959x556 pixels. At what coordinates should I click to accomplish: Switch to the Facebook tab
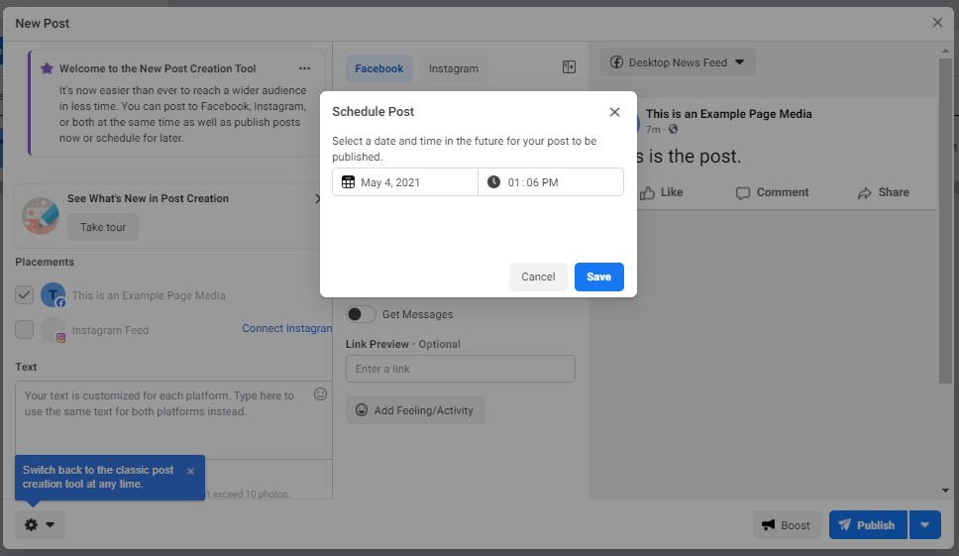point(379,68)
